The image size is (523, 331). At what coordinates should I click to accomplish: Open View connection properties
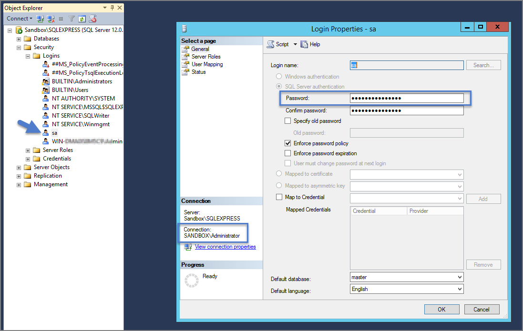225,247
